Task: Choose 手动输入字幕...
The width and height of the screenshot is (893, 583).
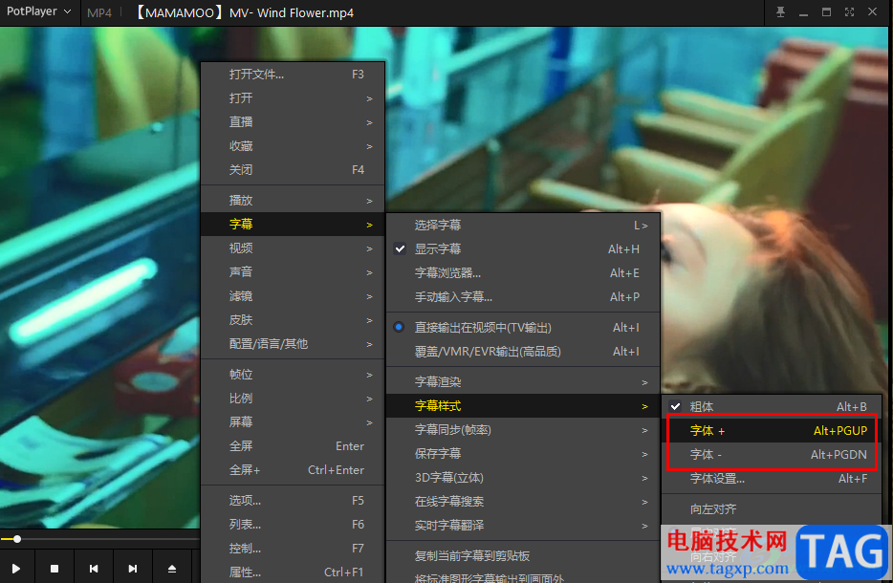Action: pyautogui.click(x=523, y=296)
